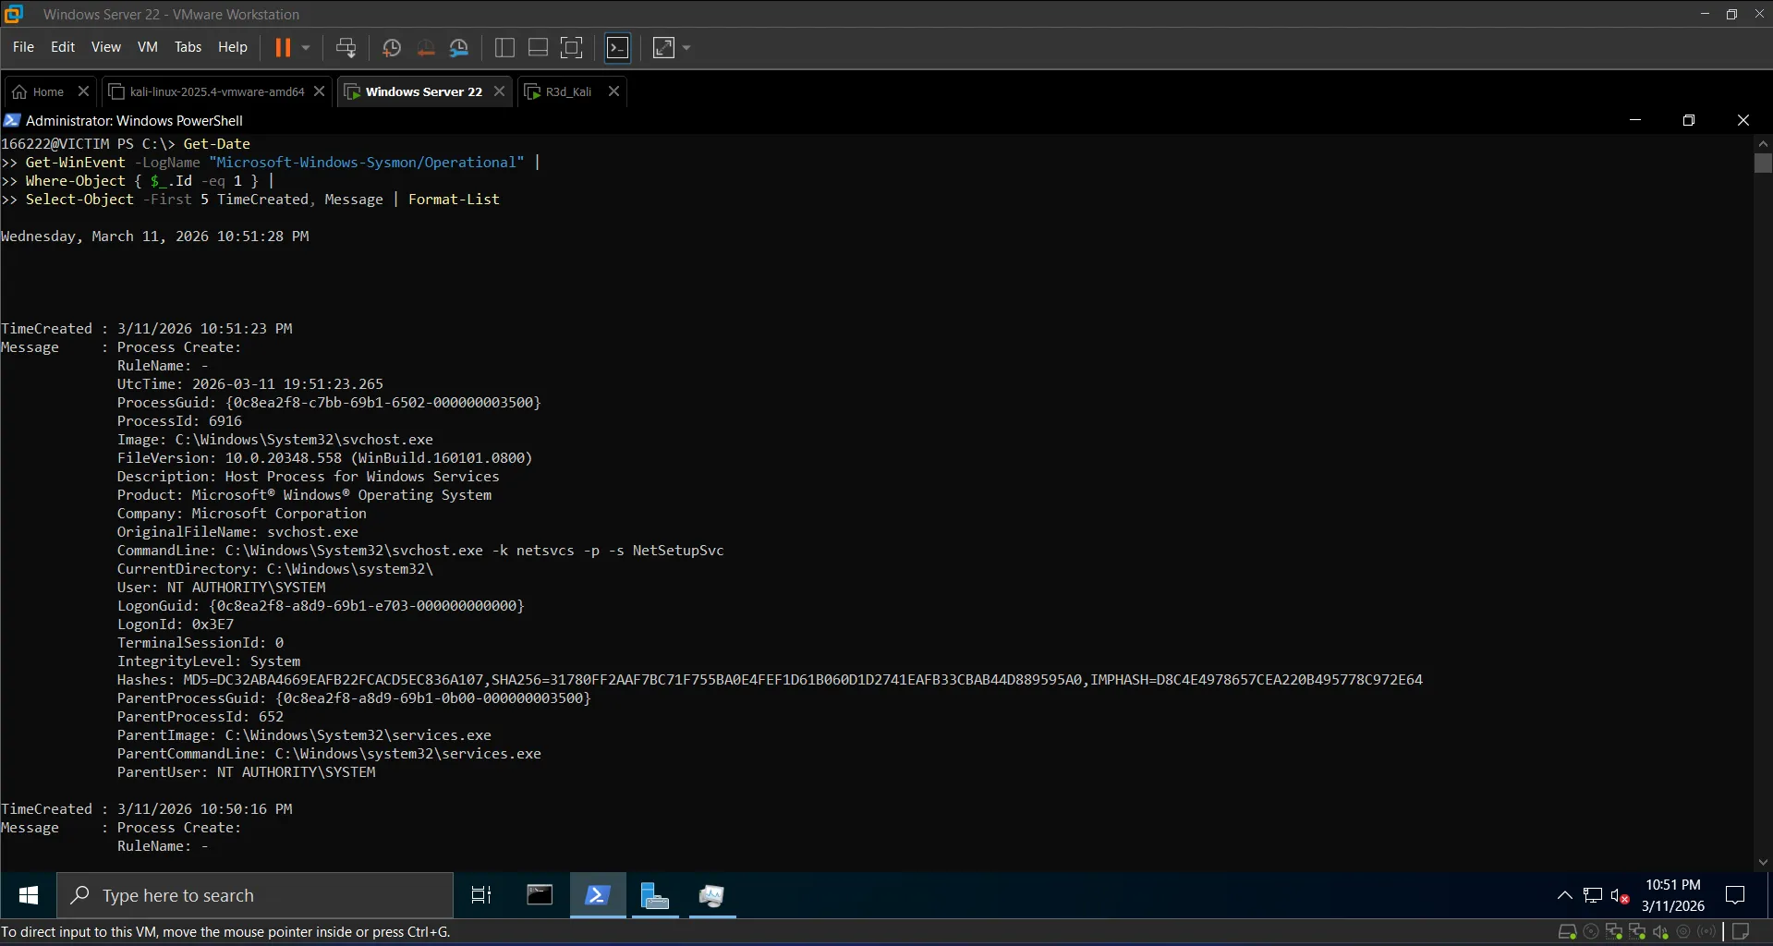Open the View menu

(105, 47)
